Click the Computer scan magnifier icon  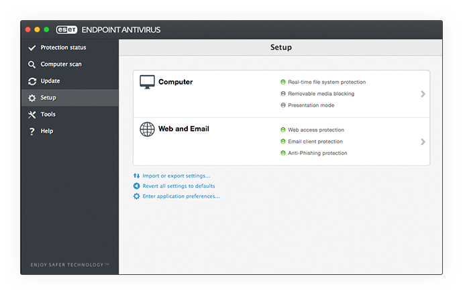tap(32, 64)
